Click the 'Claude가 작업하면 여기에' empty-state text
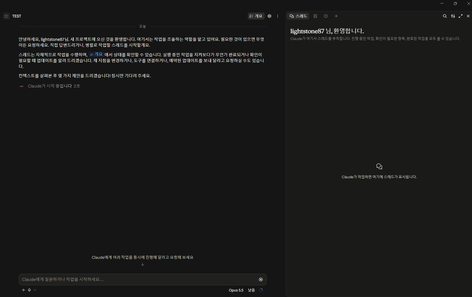The image size is (472, 297). pyautogui.click(x=379, y=177)
